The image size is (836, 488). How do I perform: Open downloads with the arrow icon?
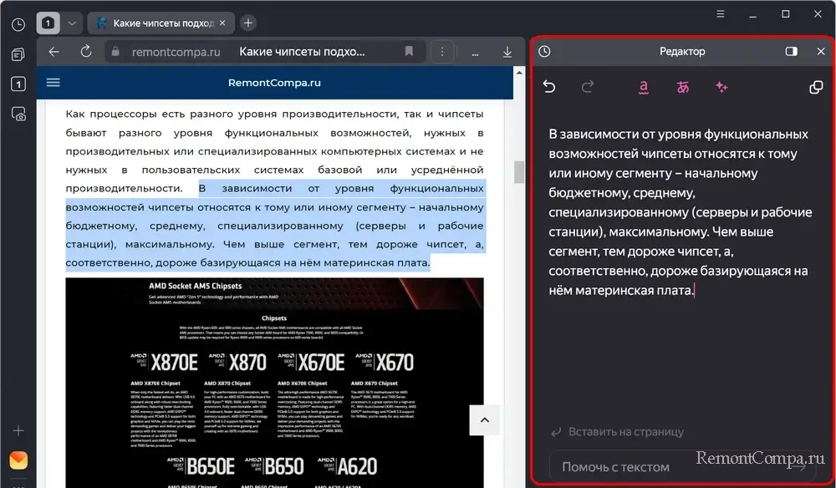coord(507,52)
